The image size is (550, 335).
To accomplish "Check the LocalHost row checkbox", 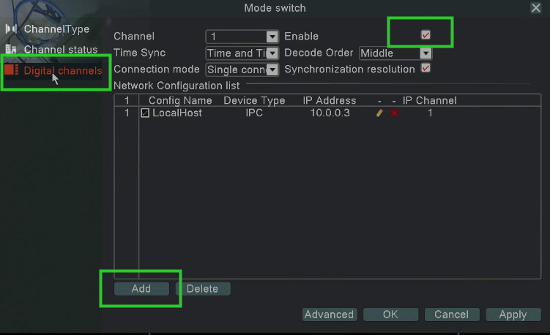I will [x=145, y=113].
